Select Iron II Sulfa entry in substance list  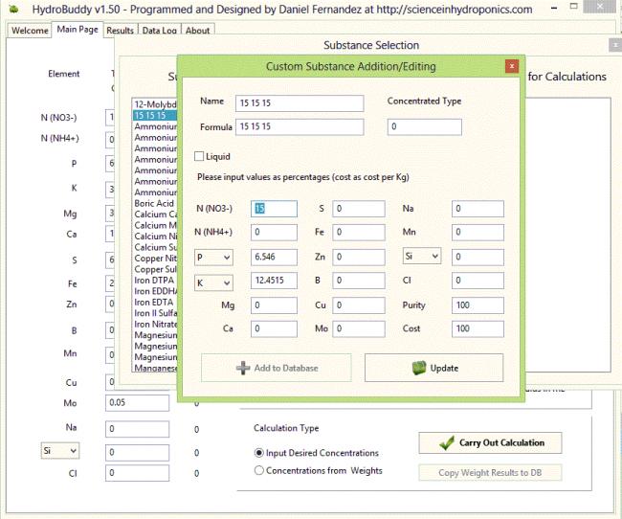point(155,313)
